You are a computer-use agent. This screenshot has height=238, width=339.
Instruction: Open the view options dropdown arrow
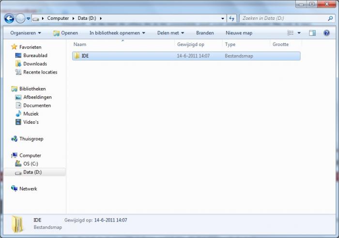(299, 33)
